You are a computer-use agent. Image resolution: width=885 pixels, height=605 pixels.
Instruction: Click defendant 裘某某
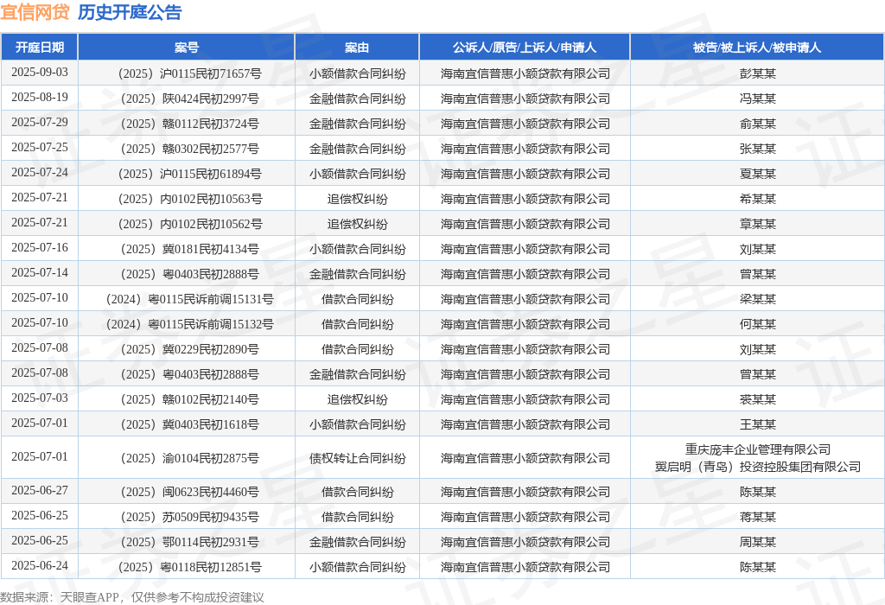(x=757, y=399)
